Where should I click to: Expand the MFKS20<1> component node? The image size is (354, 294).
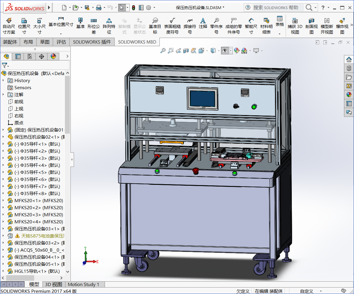3,200
